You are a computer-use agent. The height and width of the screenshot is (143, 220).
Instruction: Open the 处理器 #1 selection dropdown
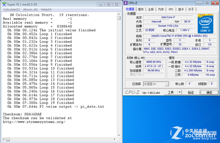156,84
